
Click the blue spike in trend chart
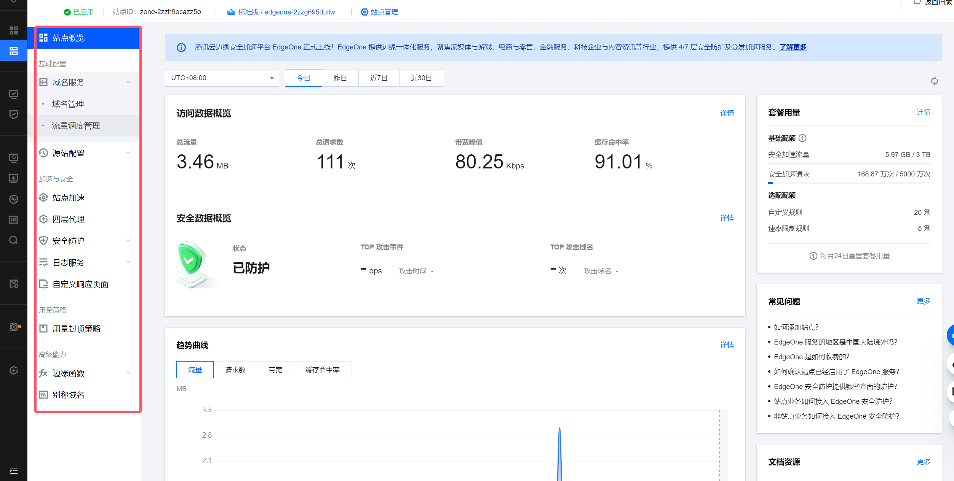pyautogui.click(x=559, y=454)
